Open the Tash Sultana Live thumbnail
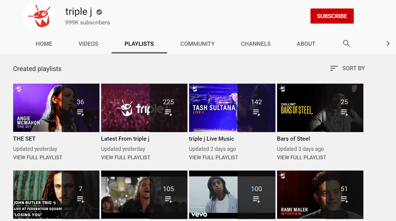The image size is (396, 221). (x=232, y=108)
